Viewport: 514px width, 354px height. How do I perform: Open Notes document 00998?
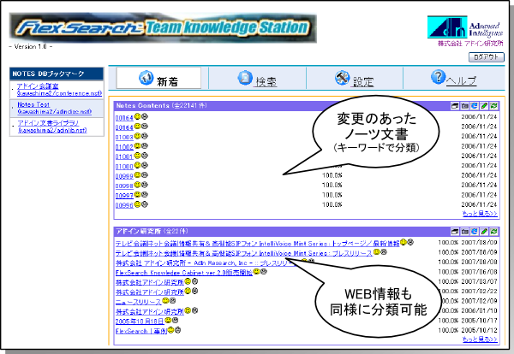pos(124,186)
